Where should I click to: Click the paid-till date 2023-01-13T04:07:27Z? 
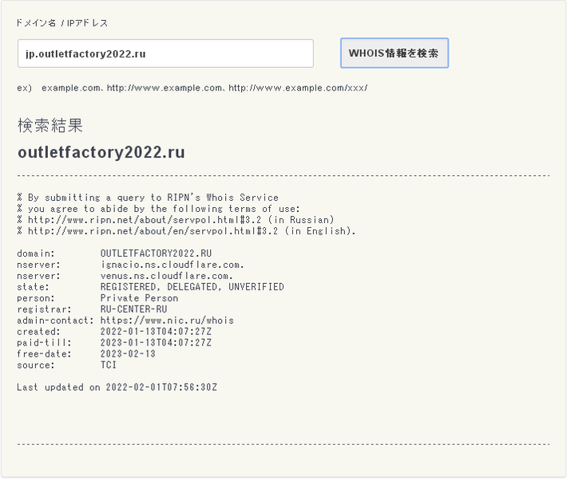156,342
